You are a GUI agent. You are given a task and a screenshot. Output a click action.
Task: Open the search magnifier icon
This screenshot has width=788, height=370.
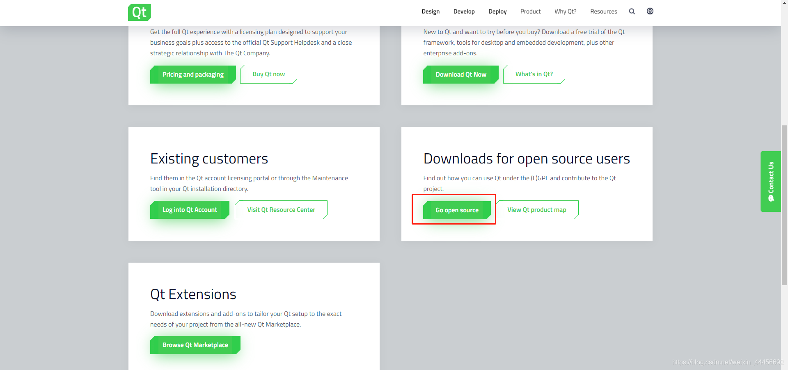click(632, 11)
